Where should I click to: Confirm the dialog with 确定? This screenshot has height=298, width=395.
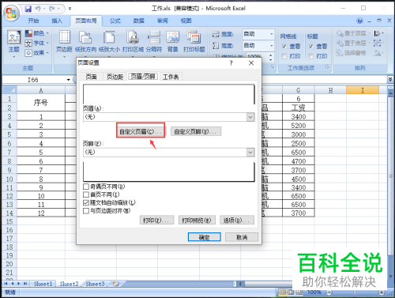pos(205,237)
